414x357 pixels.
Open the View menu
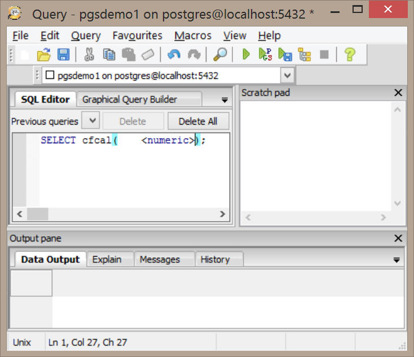[x=235, y=36]
